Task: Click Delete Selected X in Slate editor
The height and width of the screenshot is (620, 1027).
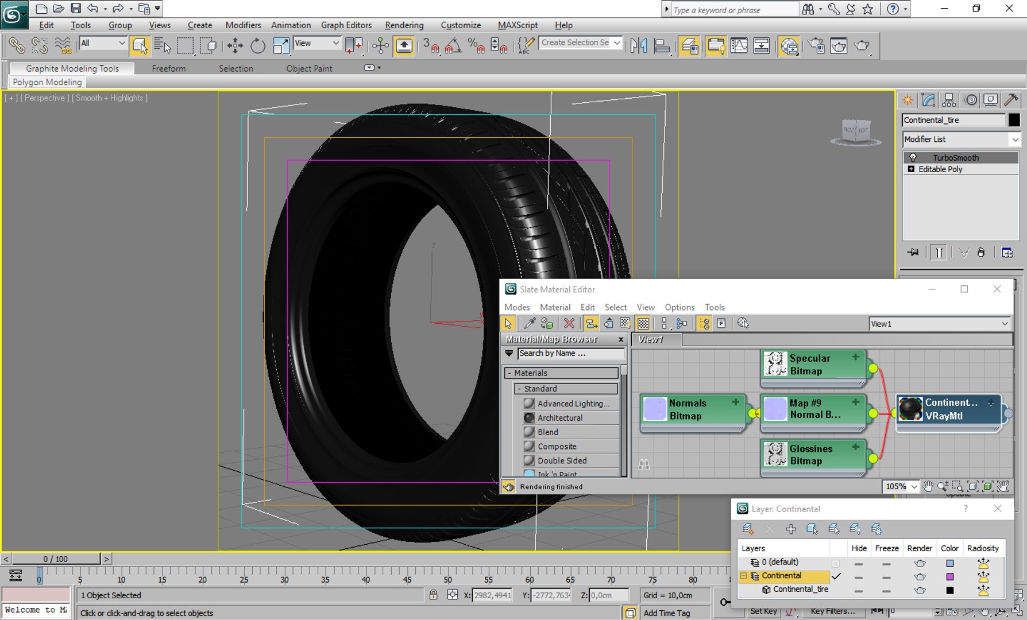Action: [569, 323]
